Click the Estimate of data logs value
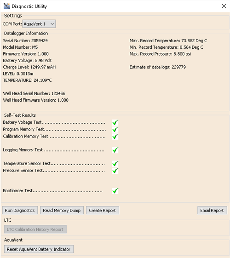The height and width of the screenshot is (258, 230). (x=178, y=67)
